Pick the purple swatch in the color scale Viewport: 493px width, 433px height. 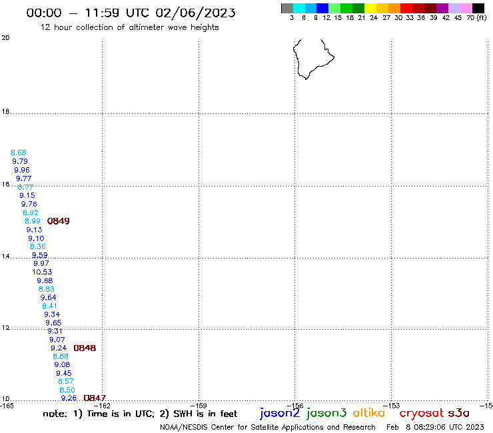pyautogui.click(x=442, y=8)
